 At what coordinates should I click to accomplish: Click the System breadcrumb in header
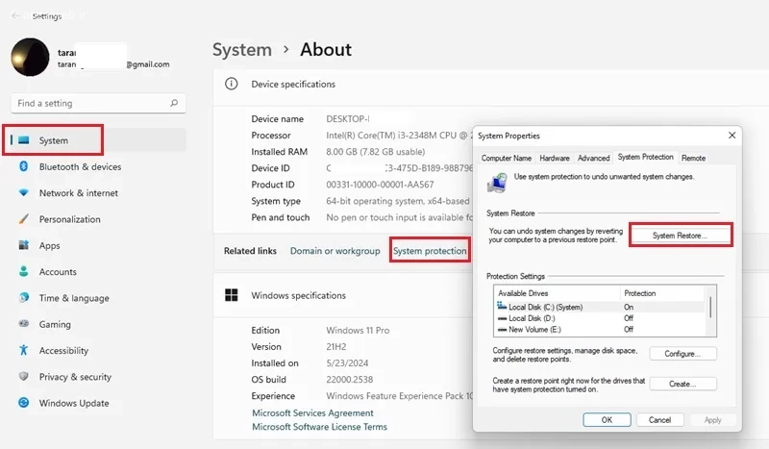[242, 50]
